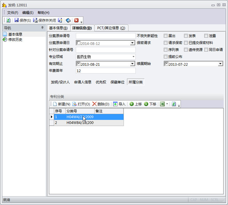Click the save-and-new icon after 保存并关闭
Viewport: 228px width, 205px height.
(x=60, y=20)
